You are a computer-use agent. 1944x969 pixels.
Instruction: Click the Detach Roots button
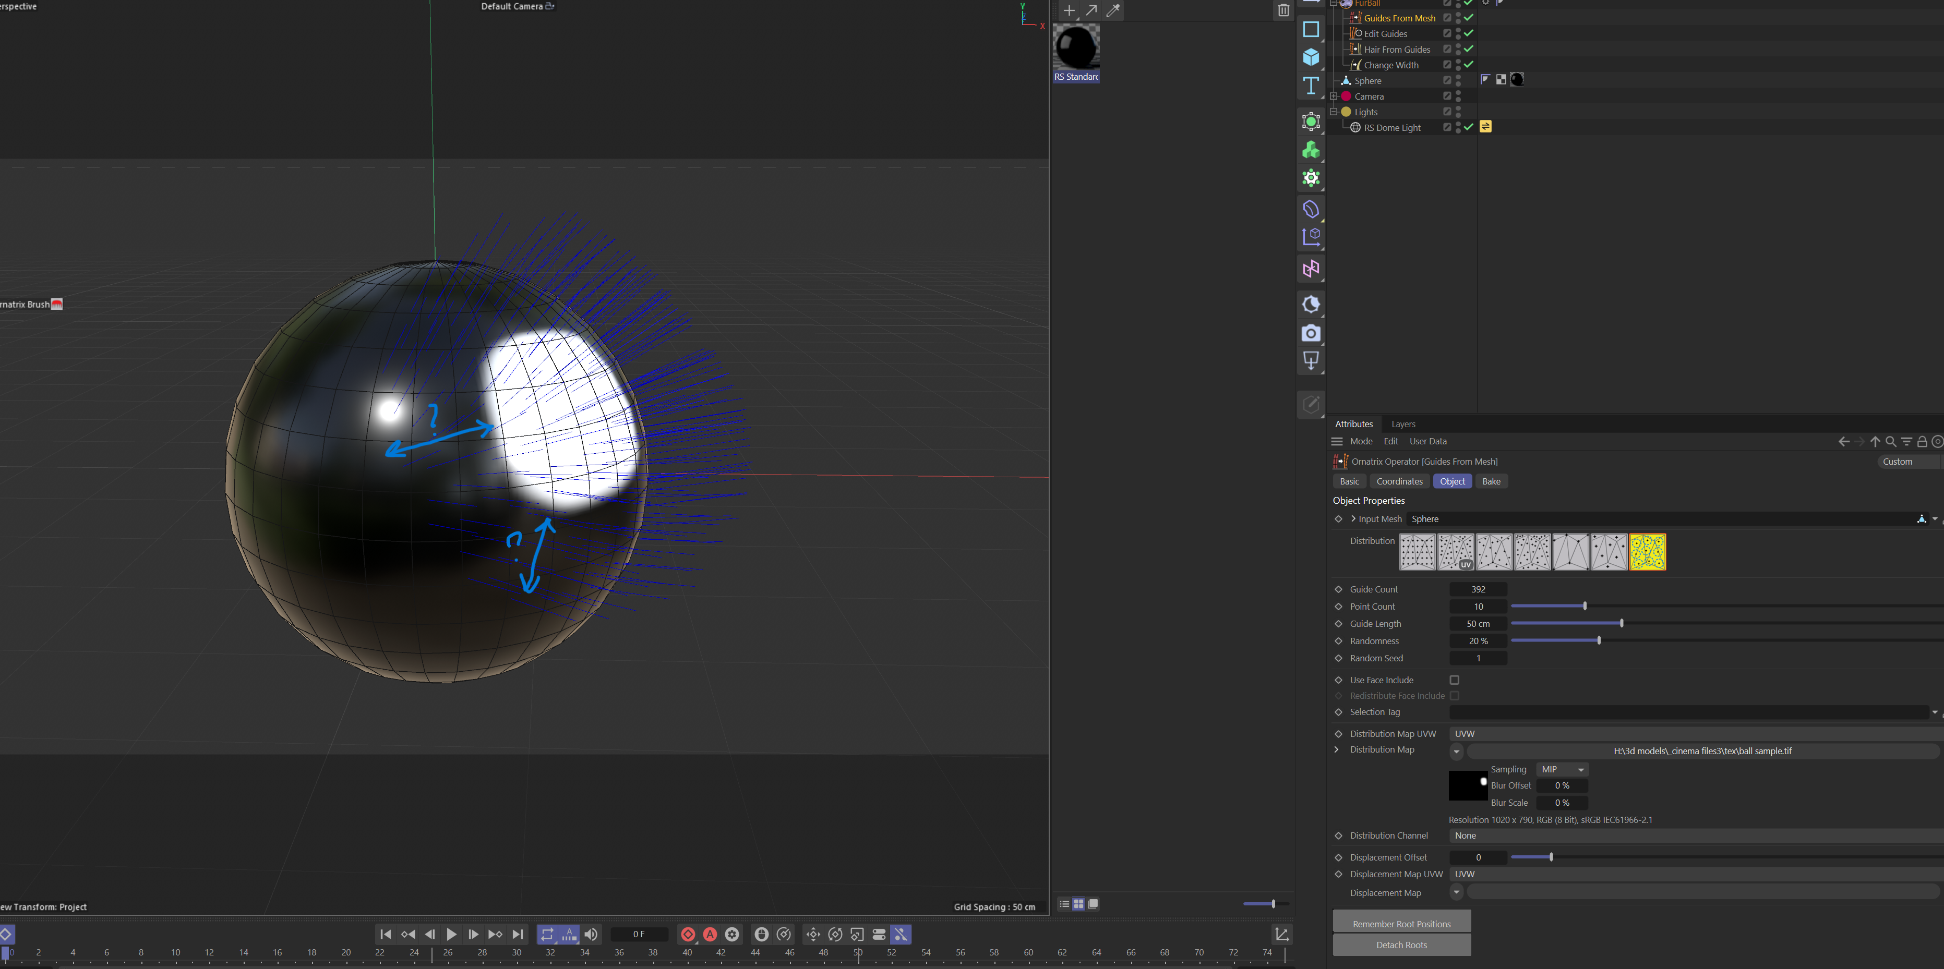coord(1401,945)
